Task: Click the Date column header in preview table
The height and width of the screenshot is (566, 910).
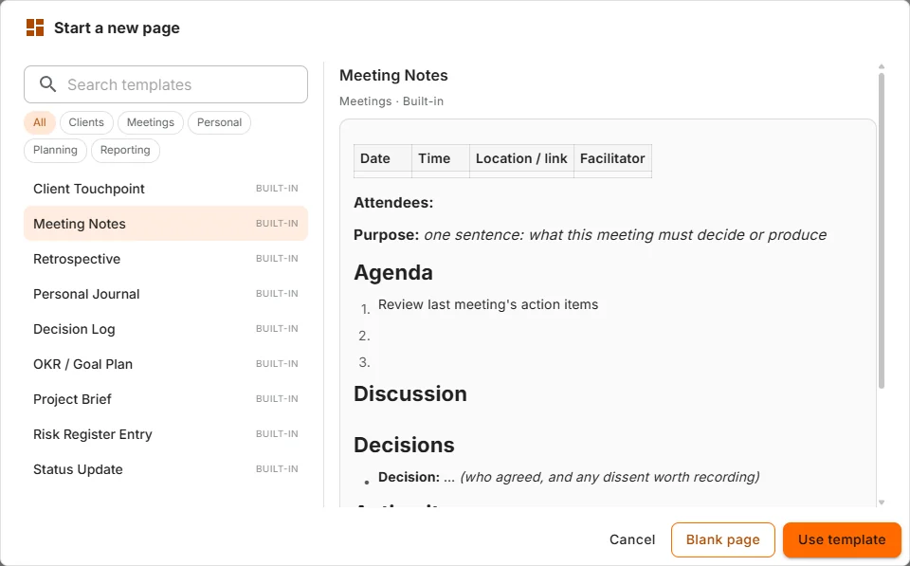Action: [x=383, y=158]
